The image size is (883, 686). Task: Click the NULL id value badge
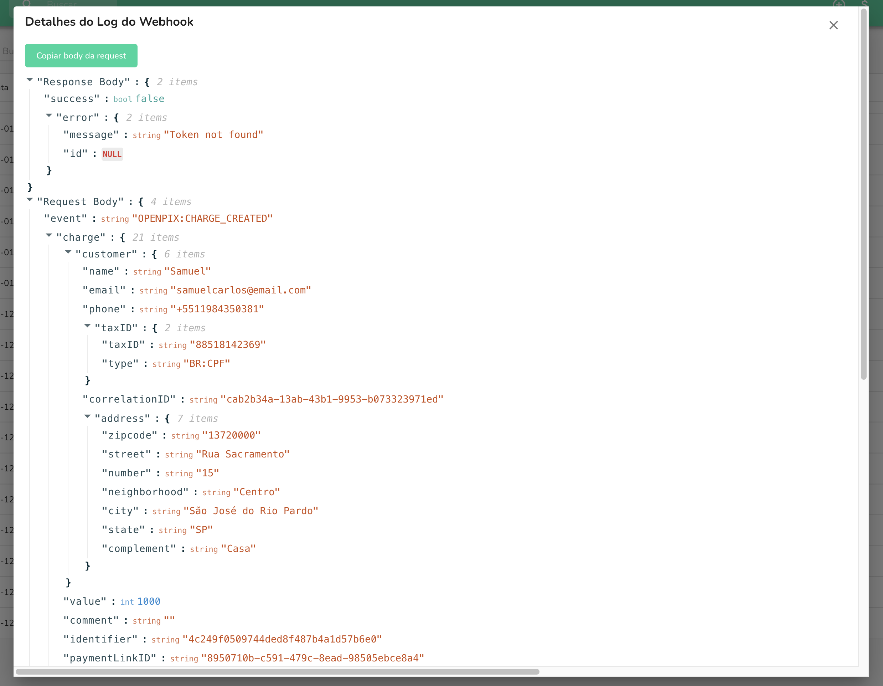point(112,154)
